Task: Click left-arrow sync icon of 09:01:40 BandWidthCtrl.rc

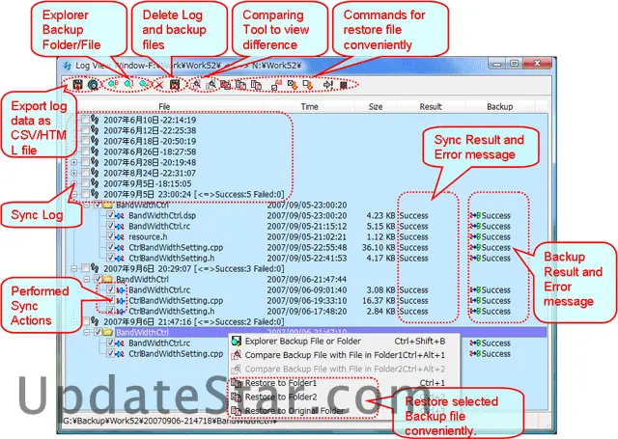Action: point(121,290)
